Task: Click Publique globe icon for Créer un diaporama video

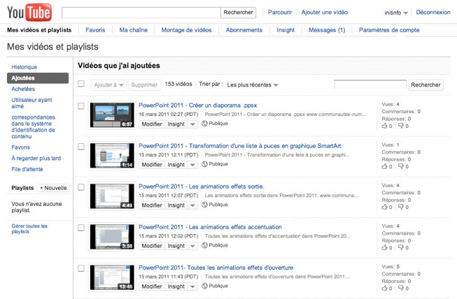Action: [x=204, y=124]
